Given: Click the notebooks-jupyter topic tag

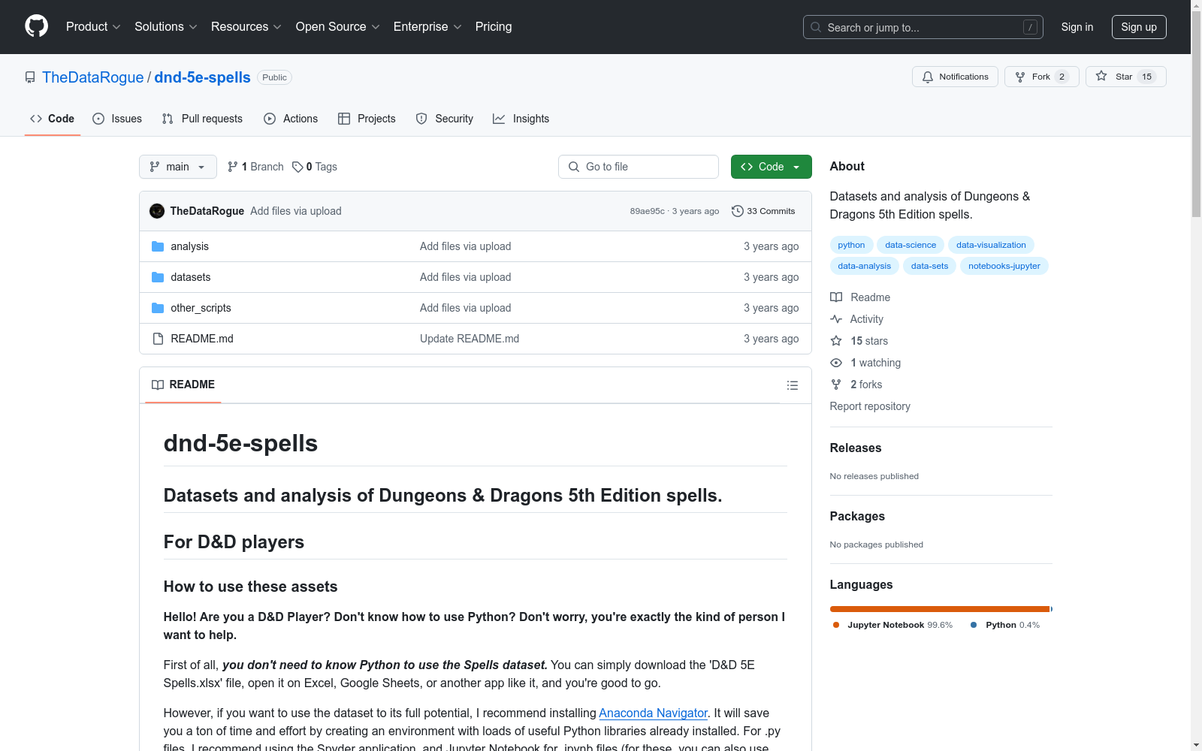Looking at the screenshot, I should tap(1004, 266).
